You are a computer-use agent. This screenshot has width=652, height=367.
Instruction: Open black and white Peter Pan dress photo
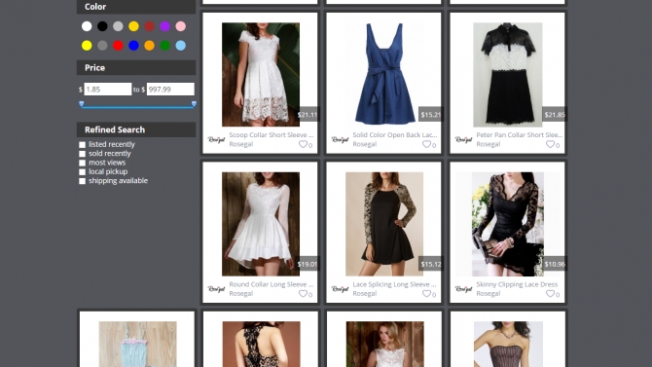click(x=508, y=75)
